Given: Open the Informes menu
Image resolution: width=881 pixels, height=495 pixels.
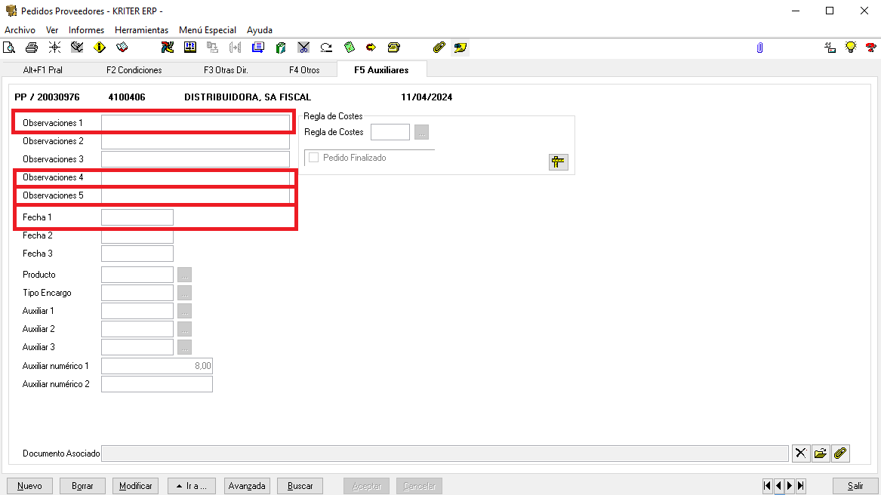Looking at the screenshot, I should [x=86, y=29].
